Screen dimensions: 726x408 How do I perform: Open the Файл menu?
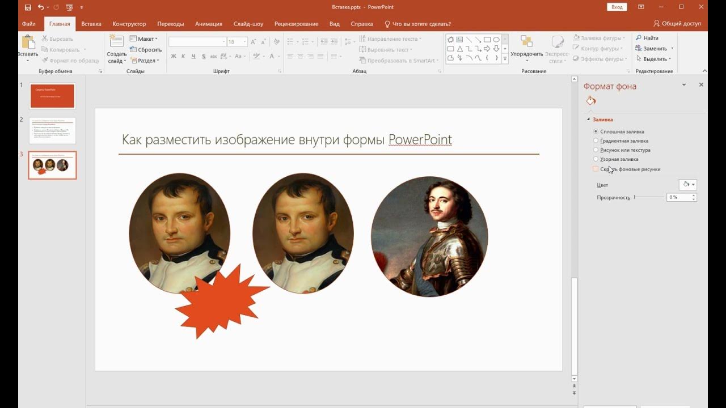(x=28, y=24)
